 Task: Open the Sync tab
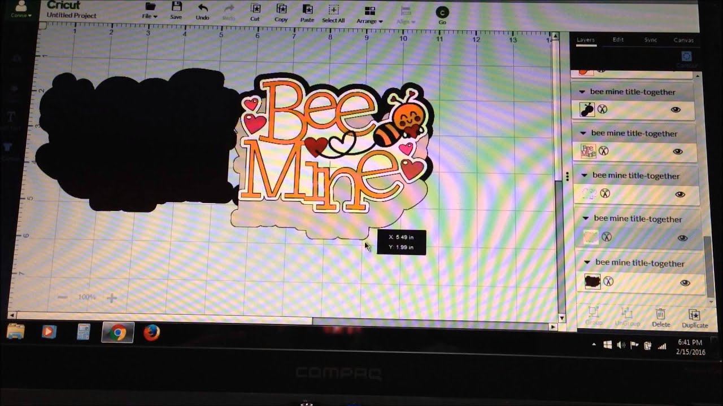coord(651,40)
